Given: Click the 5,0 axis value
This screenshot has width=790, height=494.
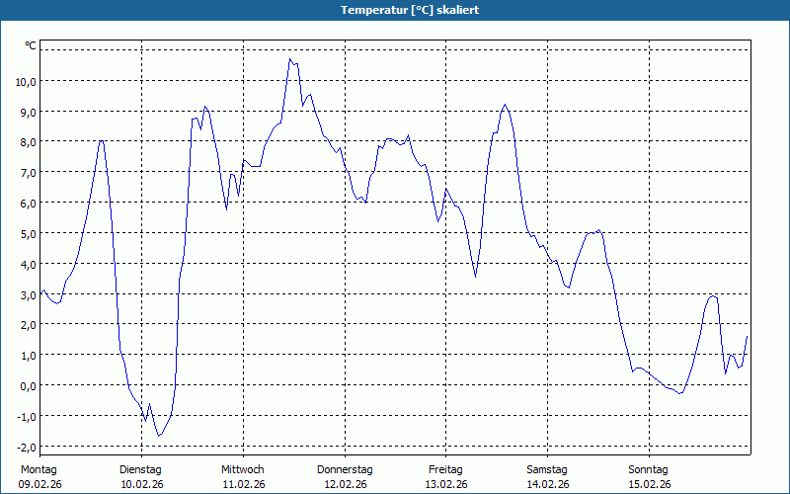Looking at the screenshot, I should (29, 234).
